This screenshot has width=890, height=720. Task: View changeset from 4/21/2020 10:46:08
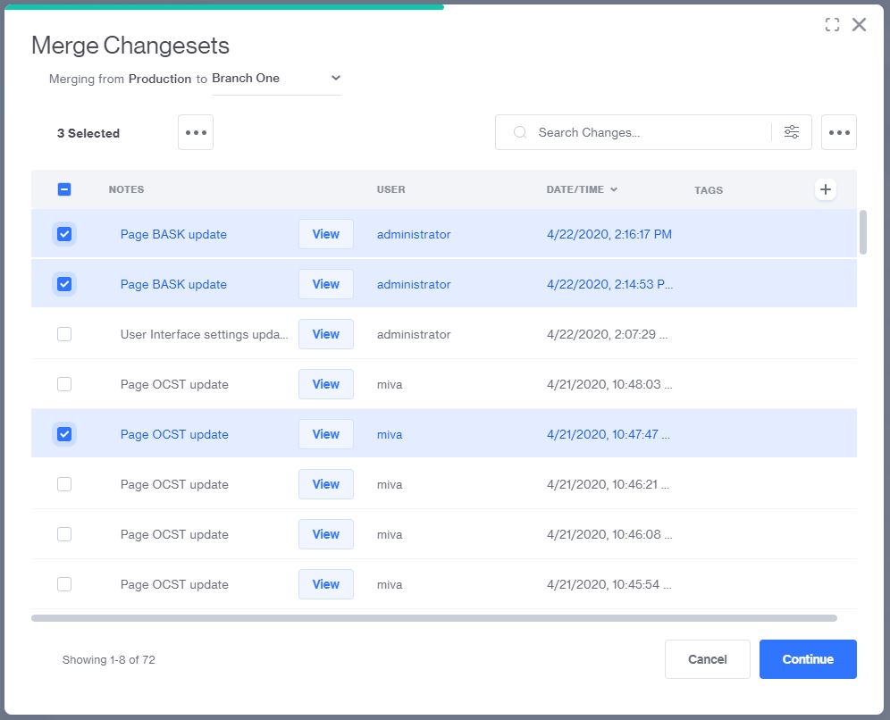pos(326,534)
